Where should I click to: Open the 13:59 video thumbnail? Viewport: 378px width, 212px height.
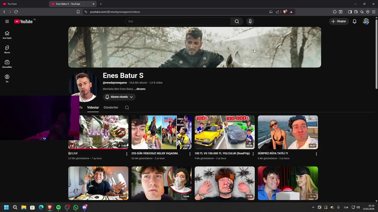[x=162, y=132]
